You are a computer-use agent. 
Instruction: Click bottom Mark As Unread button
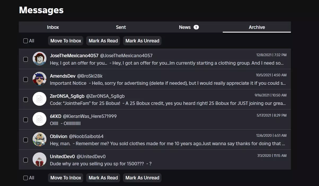pos(142,178)
